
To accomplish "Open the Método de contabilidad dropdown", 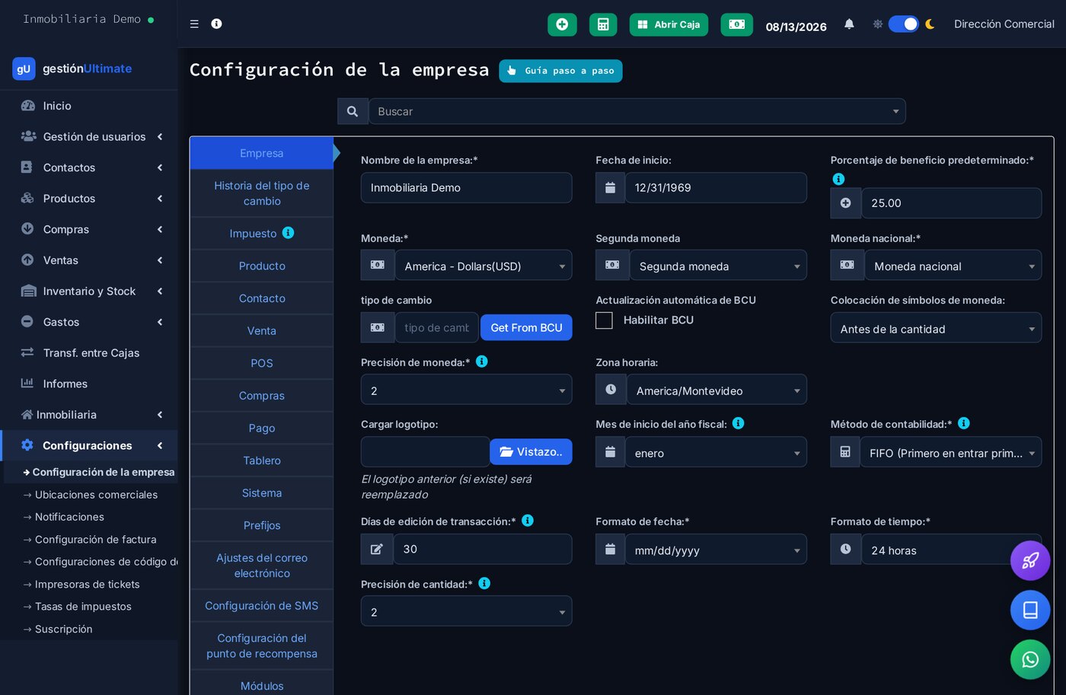I will coord(950,452).
